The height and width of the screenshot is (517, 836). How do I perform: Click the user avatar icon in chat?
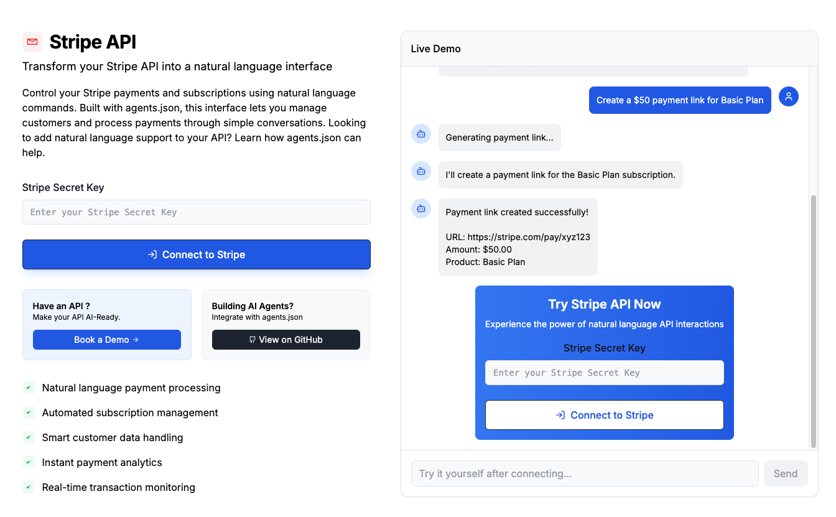[x=788, y=96]
